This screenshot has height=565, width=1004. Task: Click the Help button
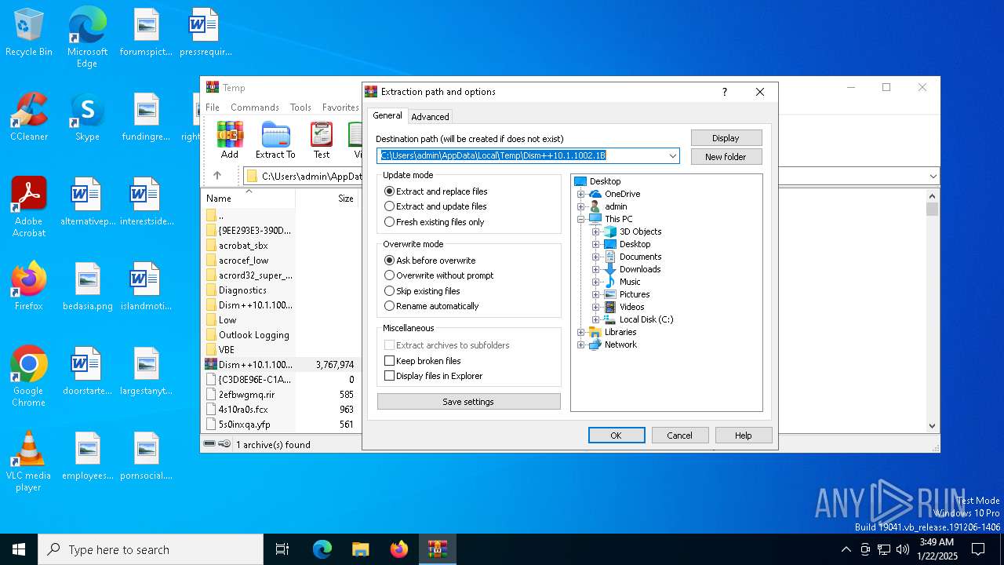click(x=743, y=436)
